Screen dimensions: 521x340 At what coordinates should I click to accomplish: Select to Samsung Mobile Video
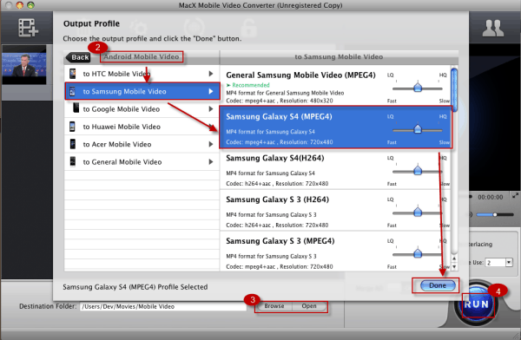(x=142, y=91)
